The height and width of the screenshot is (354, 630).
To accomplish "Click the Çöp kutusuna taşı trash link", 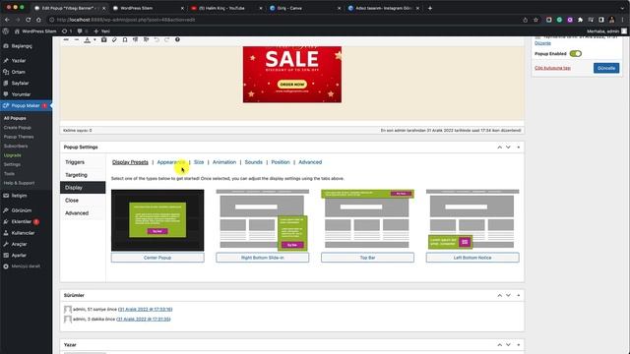I will point(552,68).
